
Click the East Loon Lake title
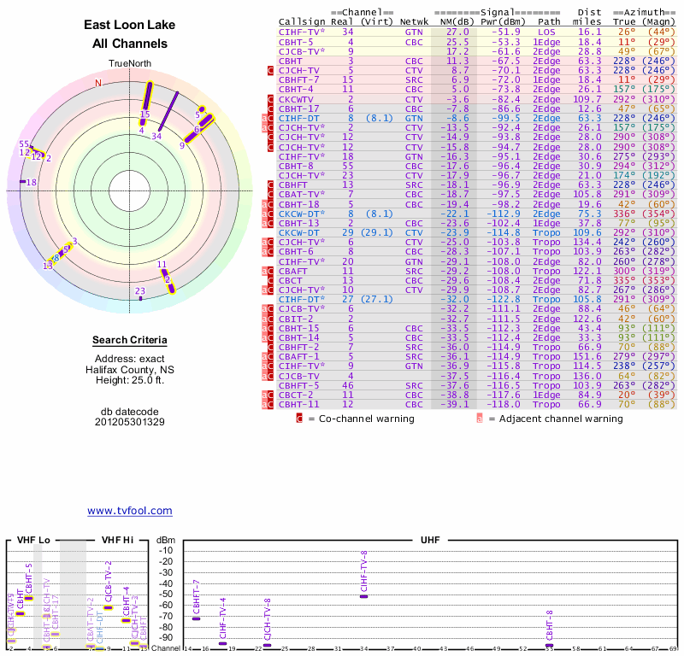click(x=129, y=26)
